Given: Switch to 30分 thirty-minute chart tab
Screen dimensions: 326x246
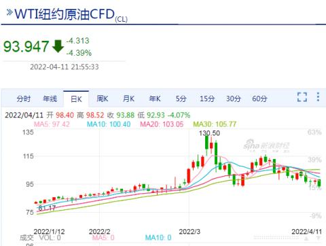Looking at the screenshot, I should [x=234, y=99].
